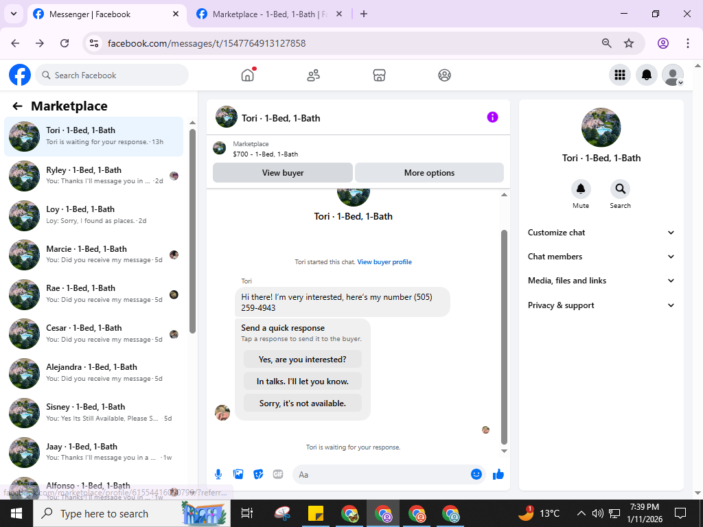Open the emoji picker icon
Image resolution: width=703 pixels, height=527 pixels.
pyautogui.click(x=476, y=474)
